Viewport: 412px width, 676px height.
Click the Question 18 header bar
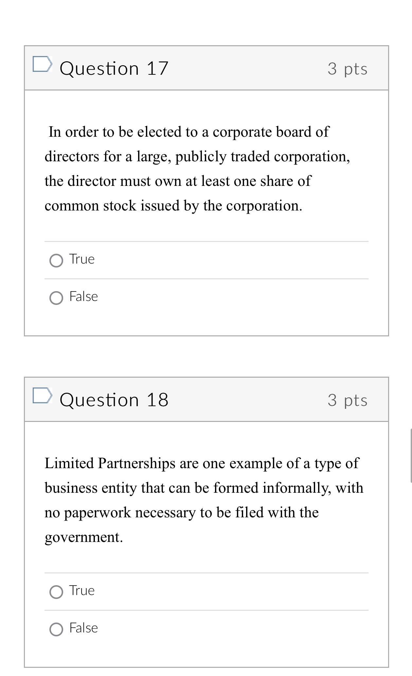[x=206, y=399]
